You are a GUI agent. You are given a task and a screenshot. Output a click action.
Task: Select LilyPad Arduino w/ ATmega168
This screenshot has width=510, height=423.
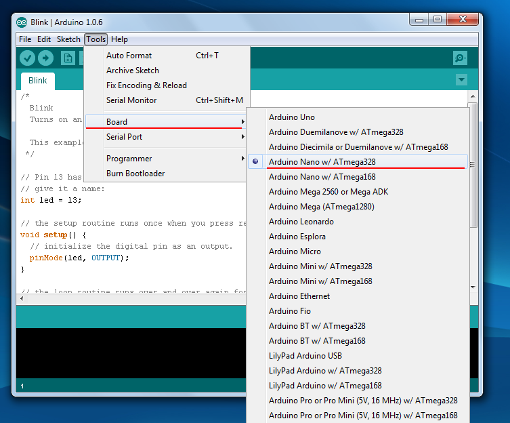[358, 386]
